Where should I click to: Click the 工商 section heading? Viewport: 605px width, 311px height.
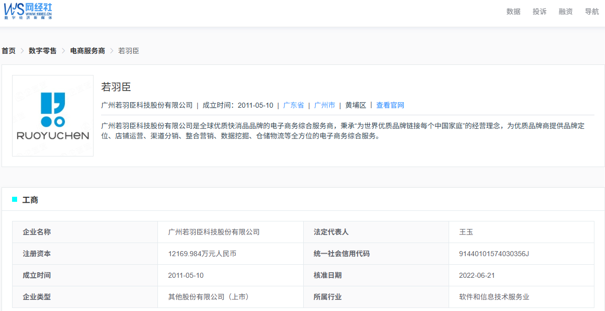(x=30, y=200)
